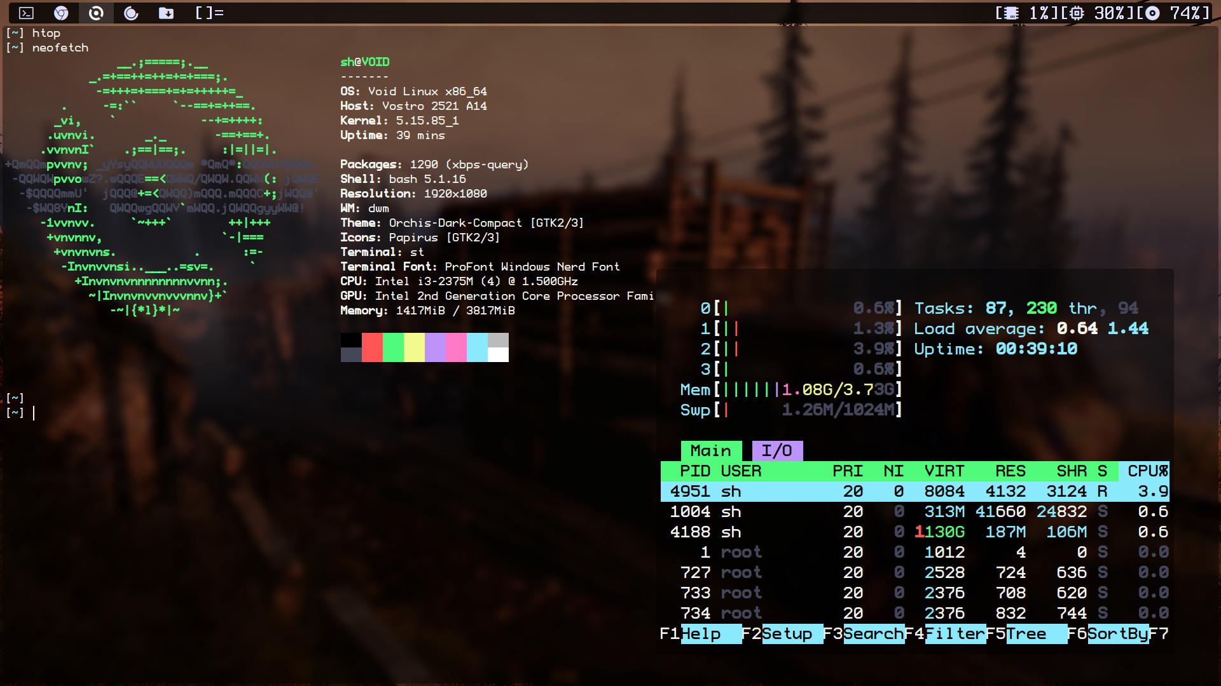Sort by the CPU% column header

click(1147, 471)
